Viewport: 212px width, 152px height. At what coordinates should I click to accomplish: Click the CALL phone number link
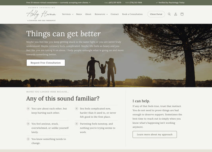pyautogui.click(x=113, y=2)
